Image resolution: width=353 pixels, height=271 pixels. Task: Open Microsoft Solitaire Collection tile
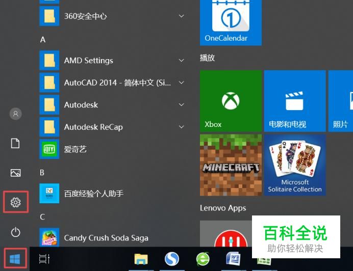coord(295,165)
